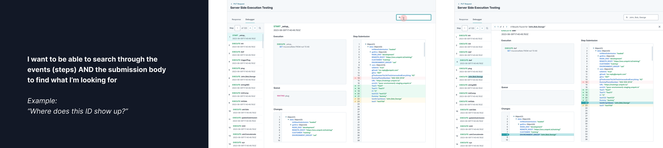Select EXECUTE John,Bob,George step in left mockup
Viewport: 663px width, 148px height.
tap(245, 78)
